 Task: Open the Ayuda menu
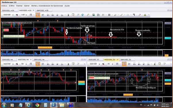click(x=67, y=6)
